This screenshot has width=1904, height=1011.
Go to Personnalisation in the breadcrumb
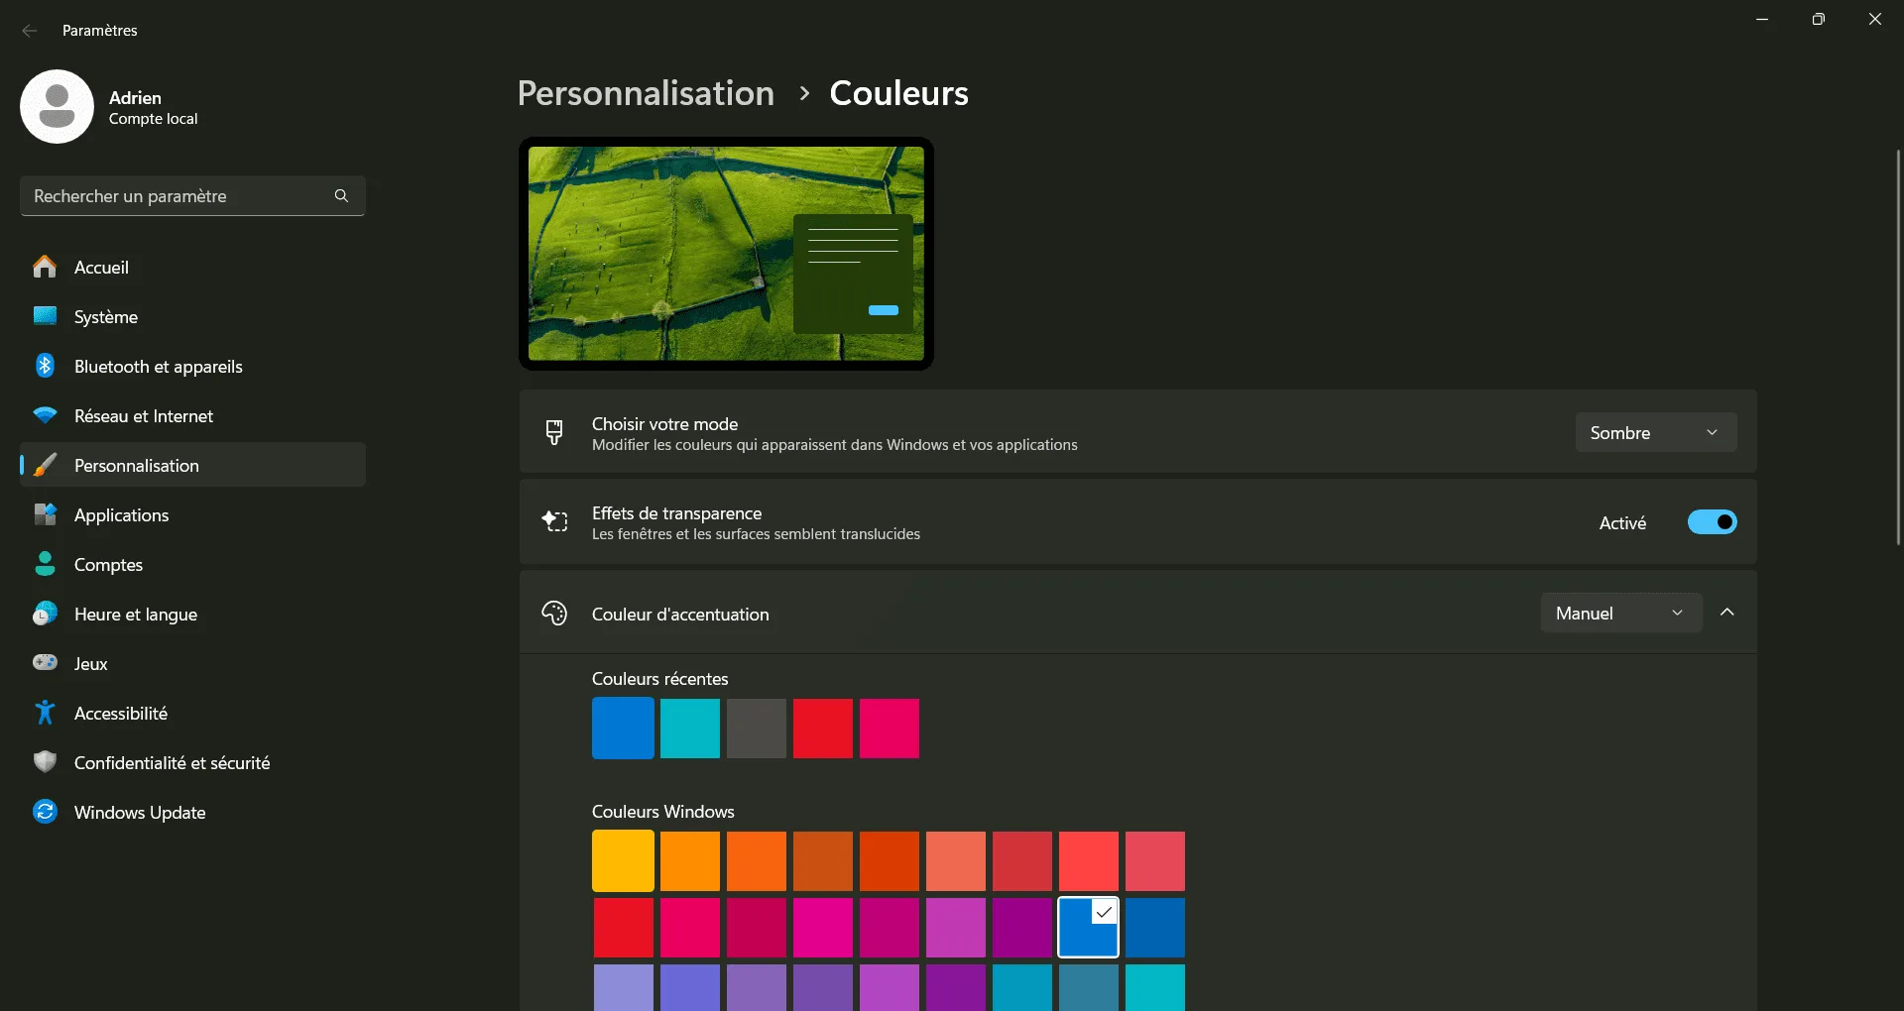pyautogui.click(x=645, y=92)
